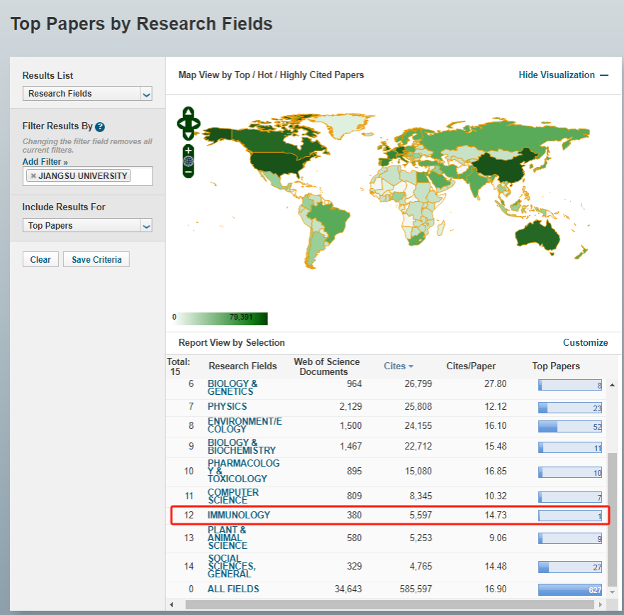The width and height of the screenshot is (624, 615).
Task: Open Customize for the report view
Action: (585, 342)
